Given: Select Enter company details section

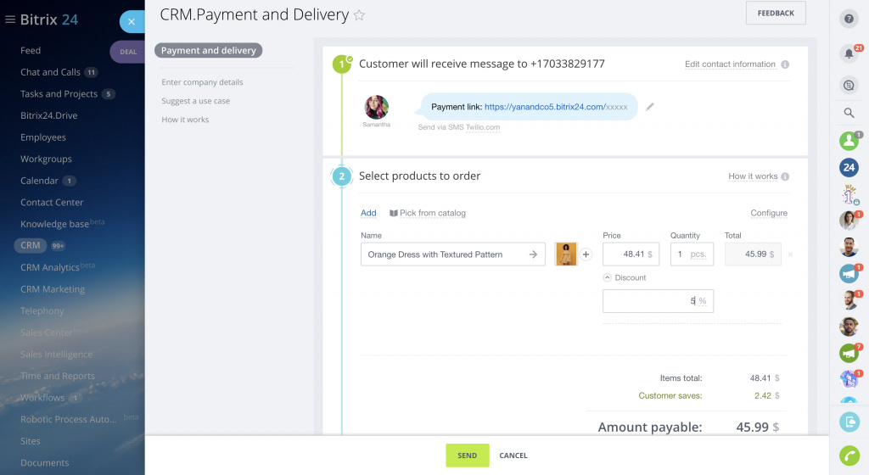Looking at the screenshot, I should click(202, 82).
